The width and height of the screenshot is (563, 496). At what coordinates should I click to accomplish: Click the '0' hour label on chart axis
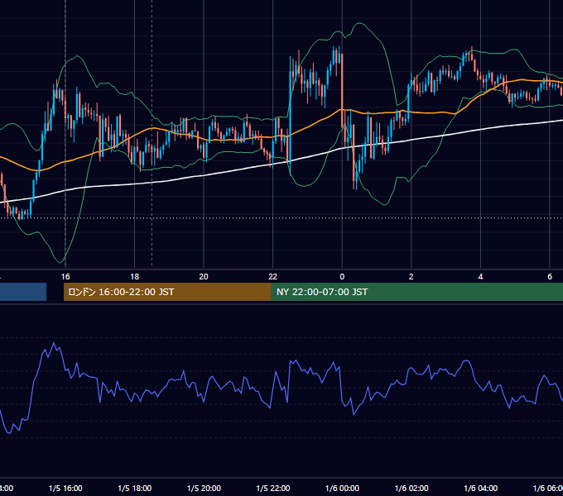[x=342, y=276]
